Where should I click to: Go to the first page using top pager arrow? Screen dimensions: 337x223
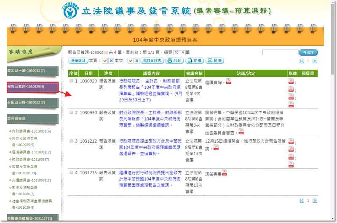[x=301, y=61]
